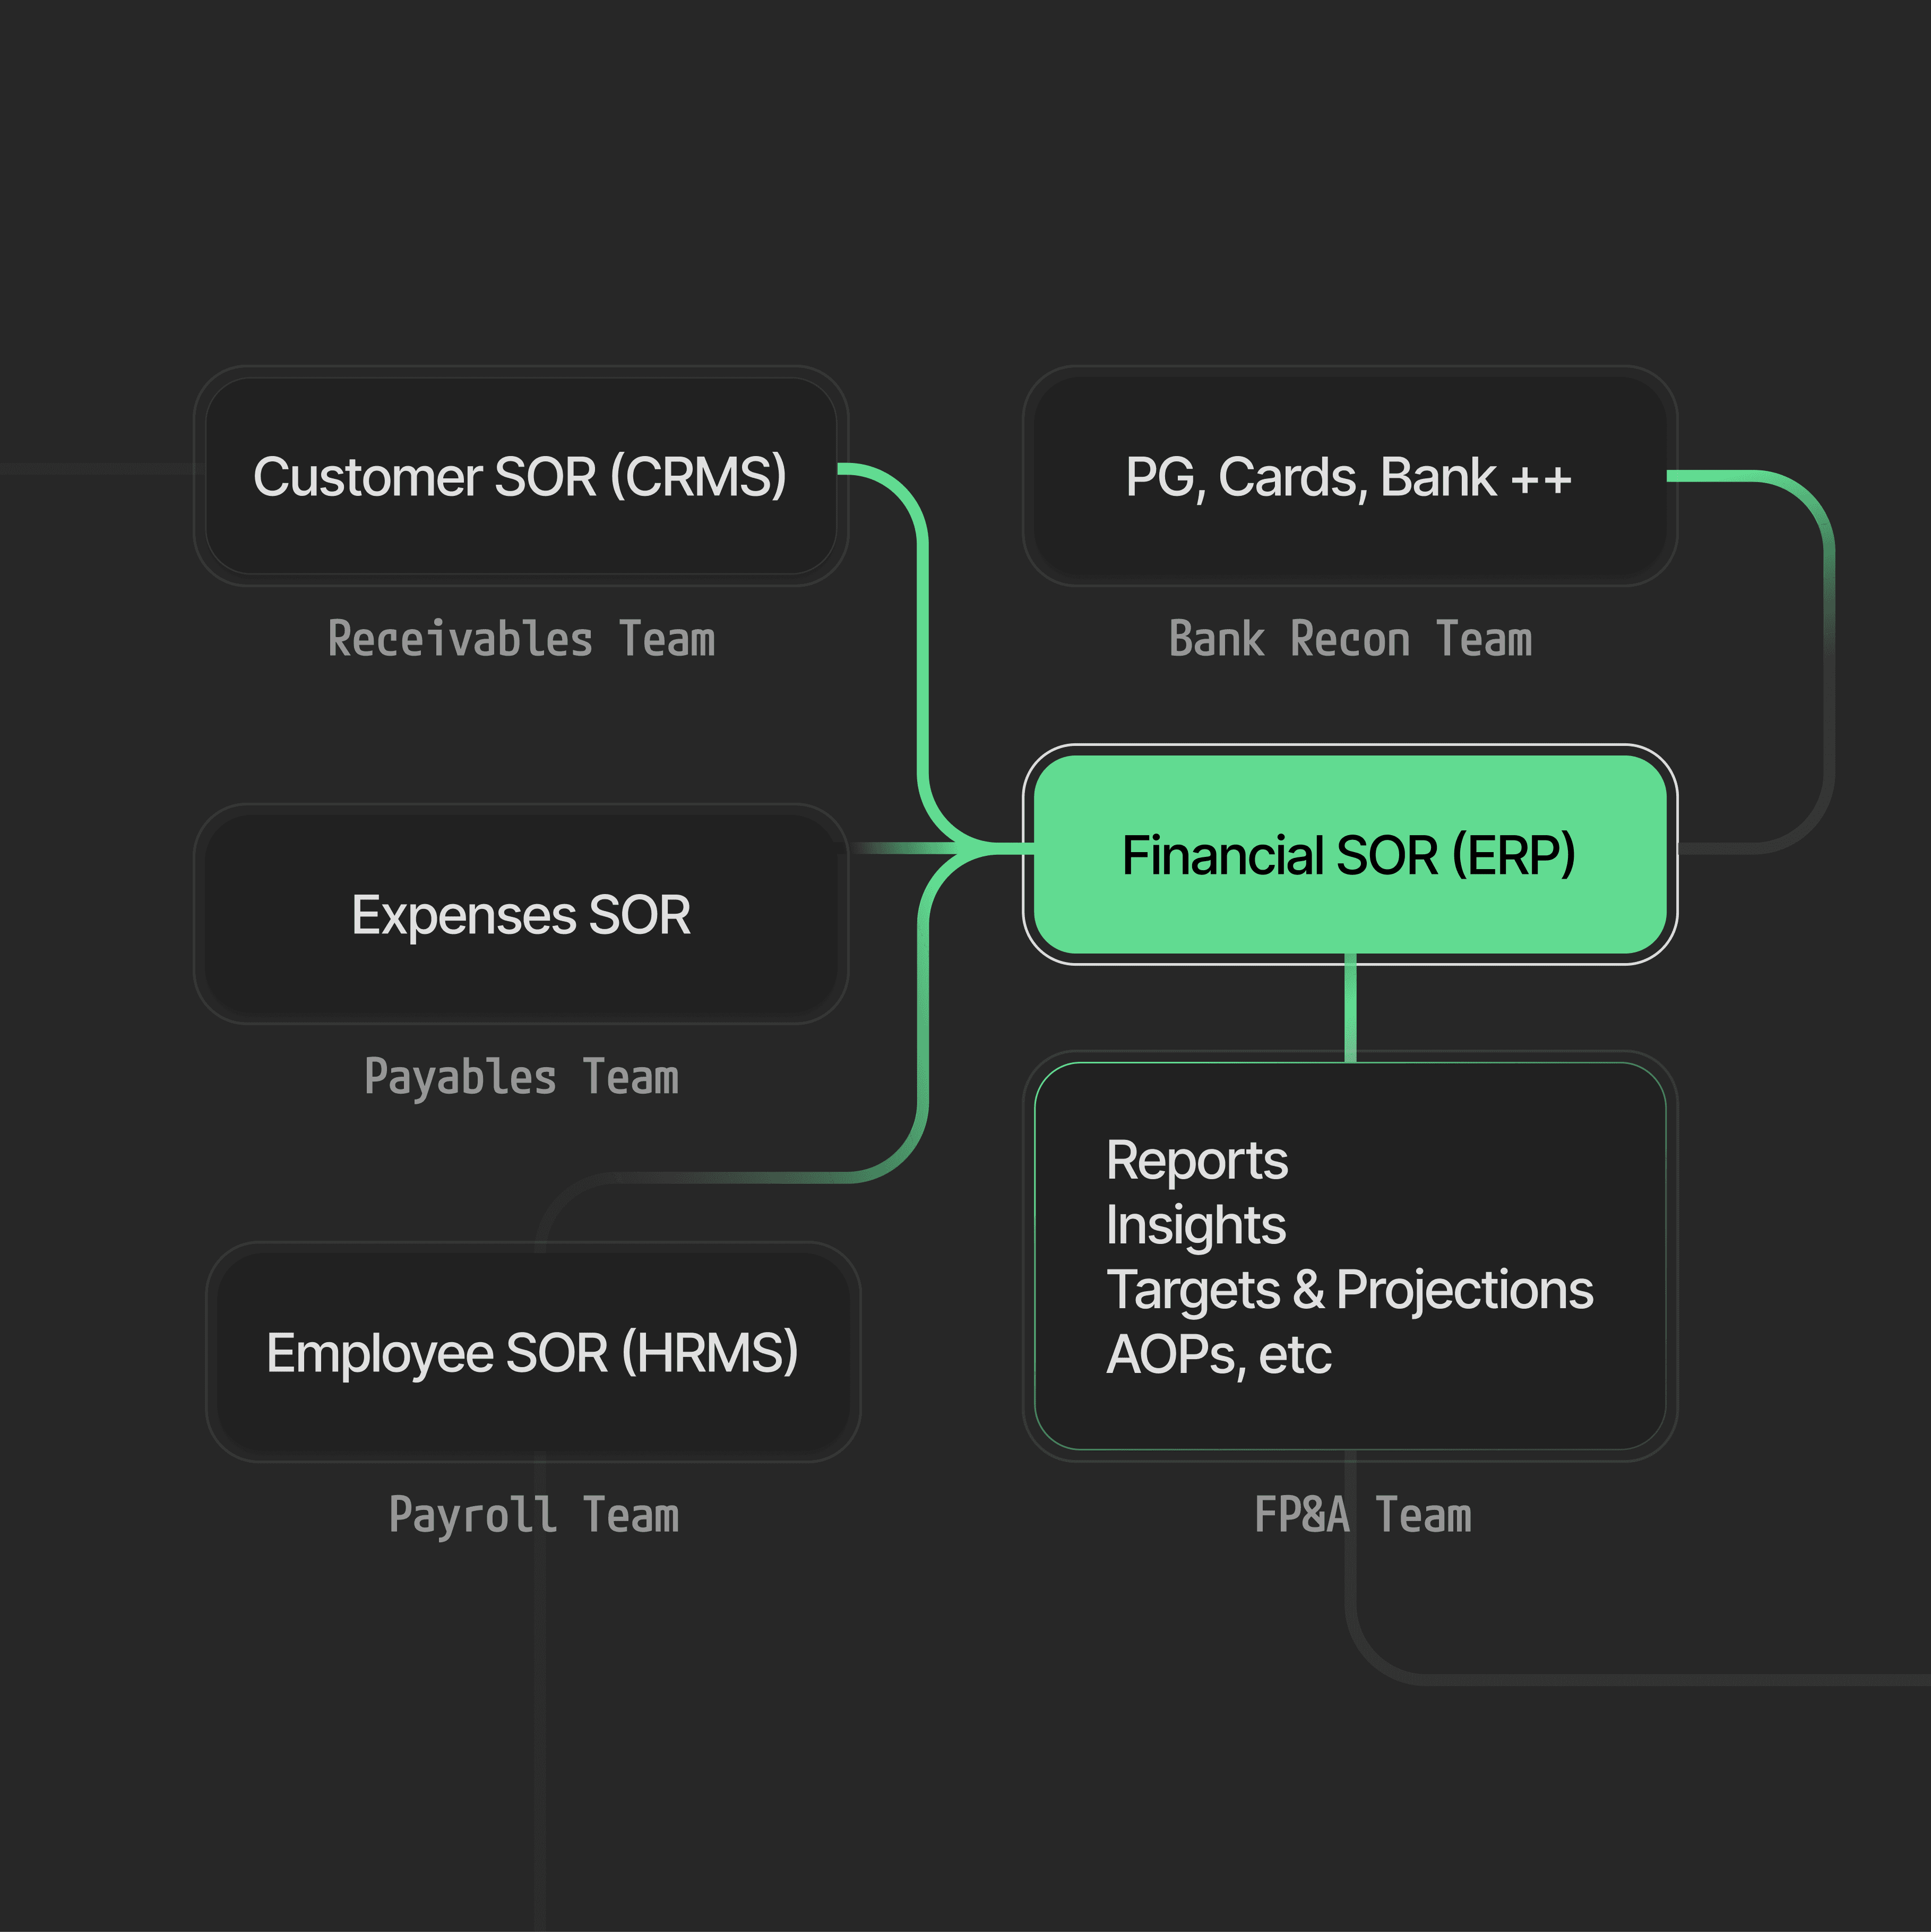Select the Expenses SOR box
The width and height of the screenshot is (1931, 1932).
tap(520, 915)
